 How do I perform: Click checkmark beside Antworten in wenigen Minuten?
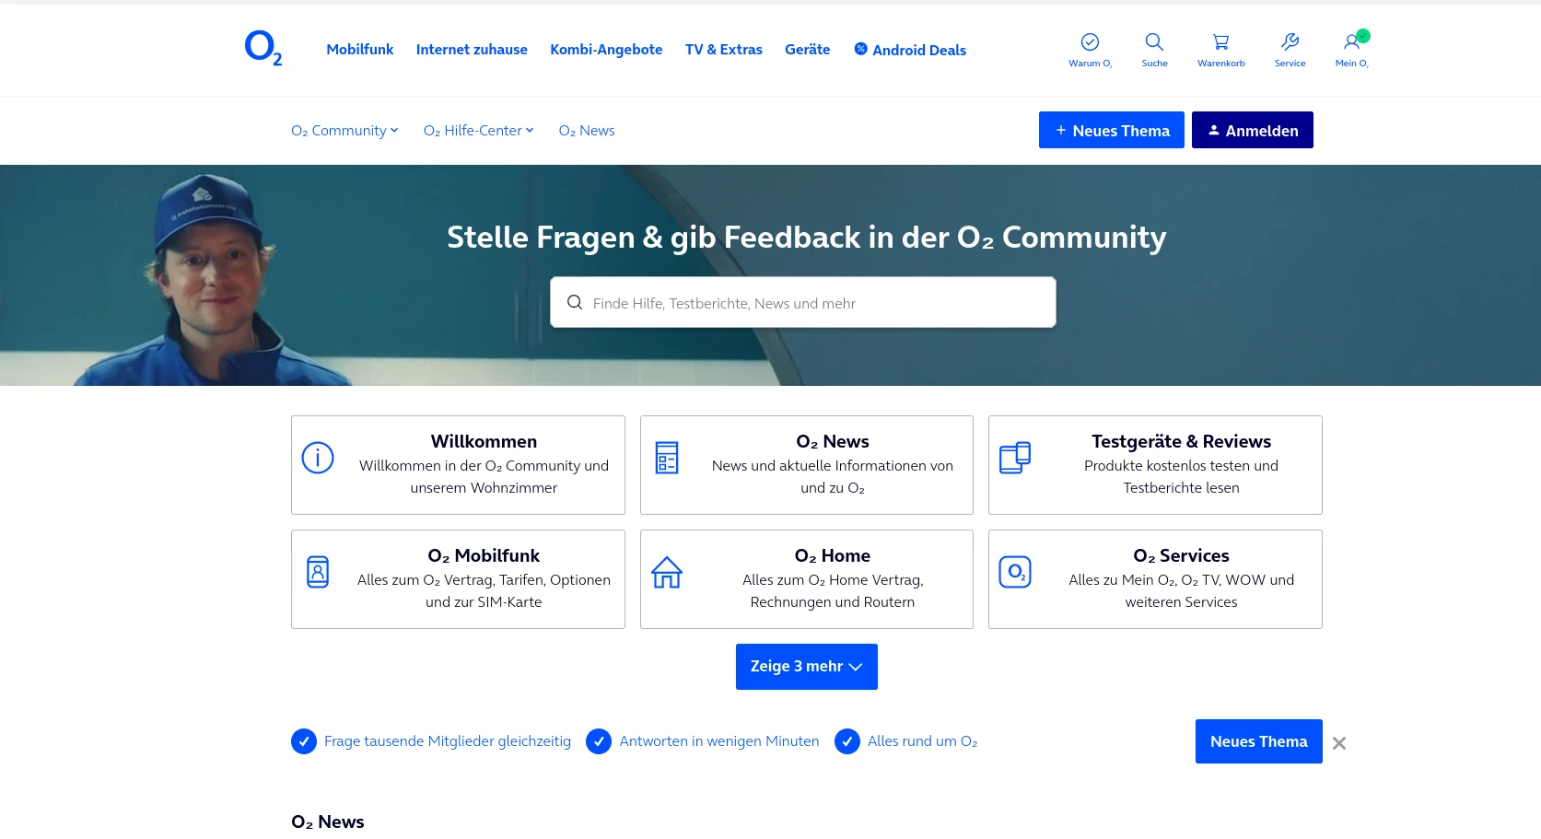pyautogui.click(x=599, y=741)
